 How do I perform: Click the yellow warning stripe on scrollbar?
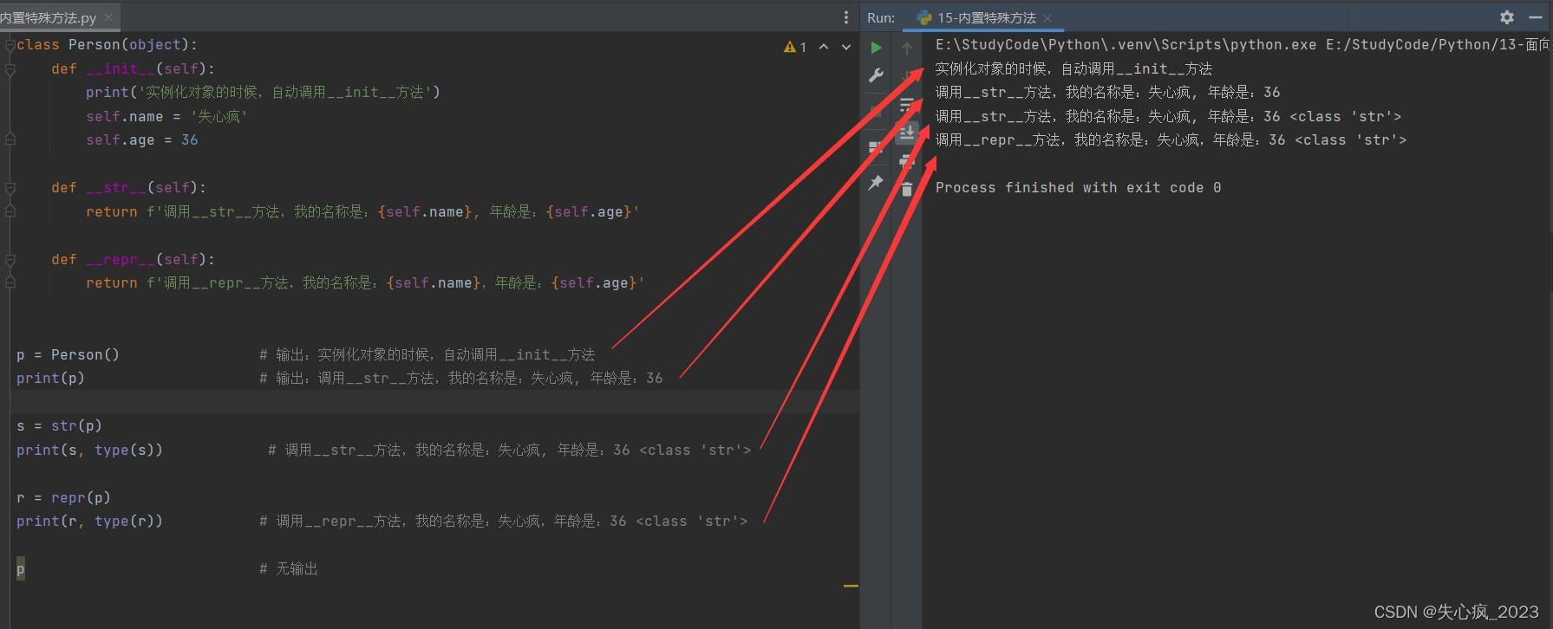coord(851,586)
